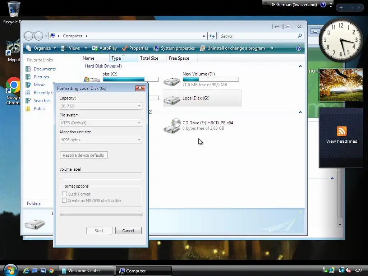Screen dimensions: 368x276
Task: Launch Chrome from Quick Launch
Action: [51, 271]
